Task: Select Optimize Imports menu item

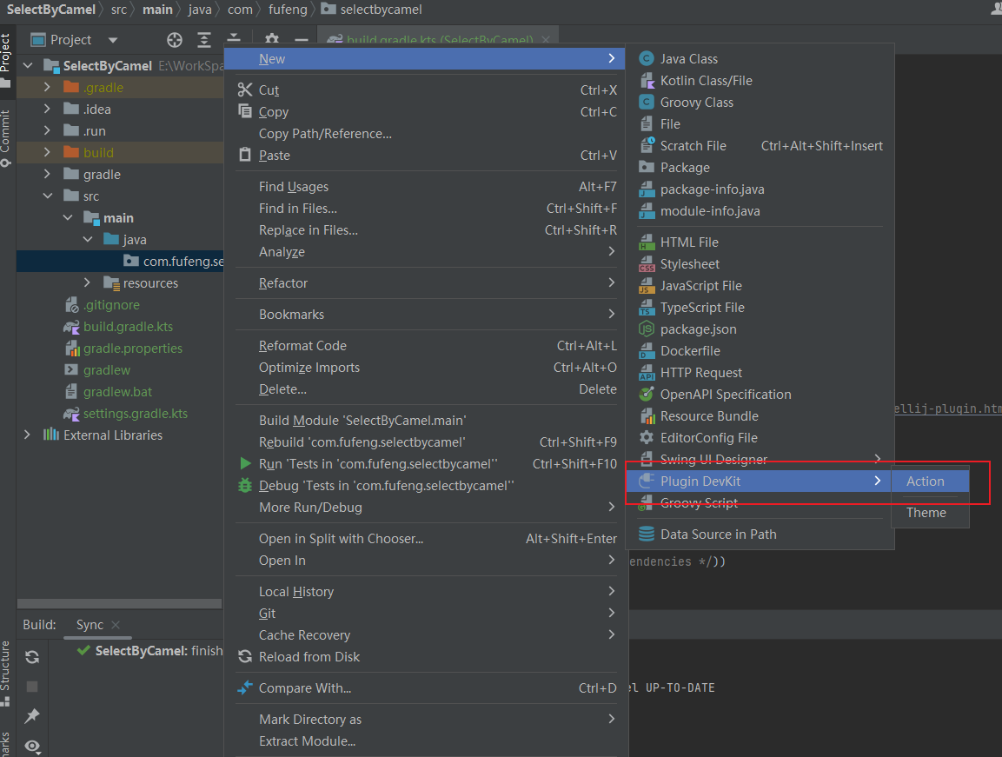Action: pyautogui.click(x=426, y=368)
